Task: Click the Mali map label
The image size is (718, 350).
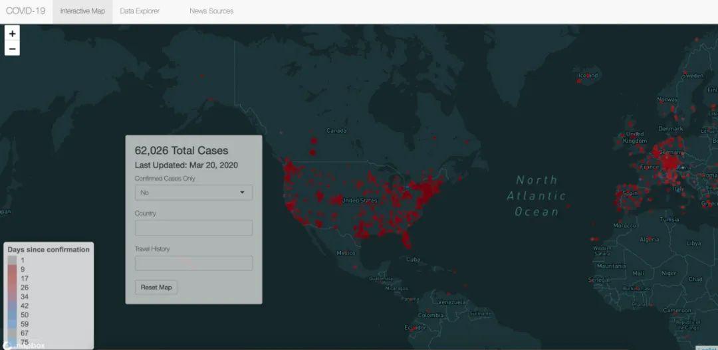Action: (638, 273)
